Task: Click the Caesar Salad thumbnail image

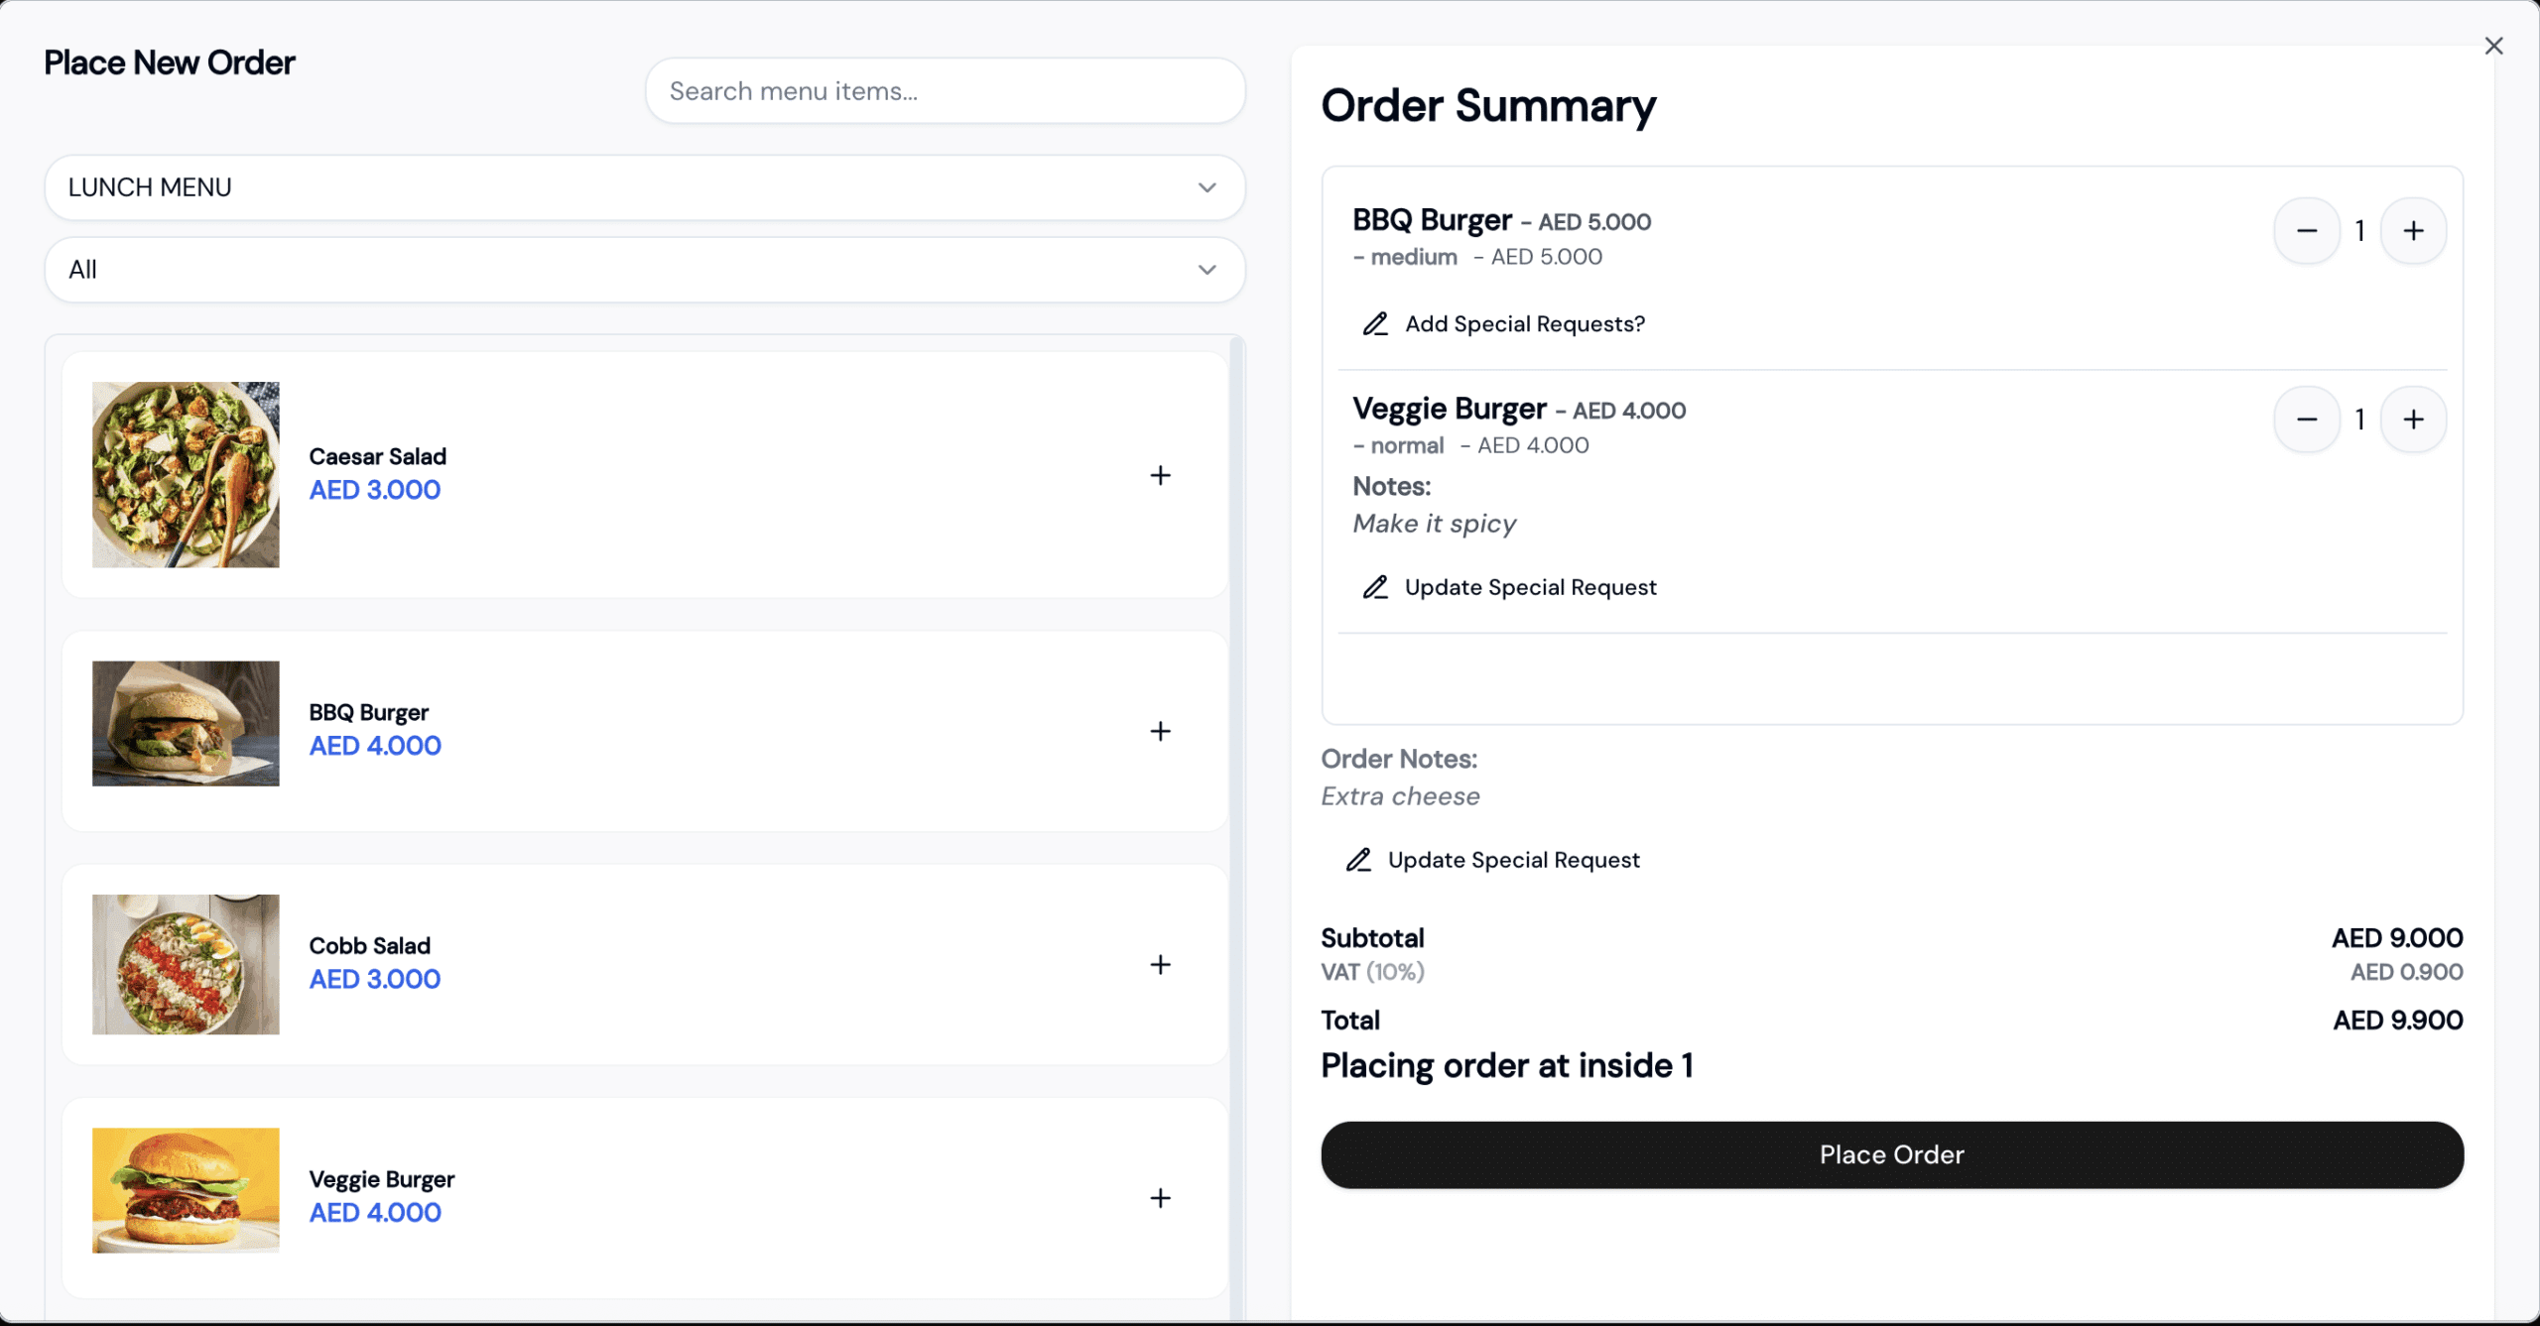Action: click(x=186, y=475)
